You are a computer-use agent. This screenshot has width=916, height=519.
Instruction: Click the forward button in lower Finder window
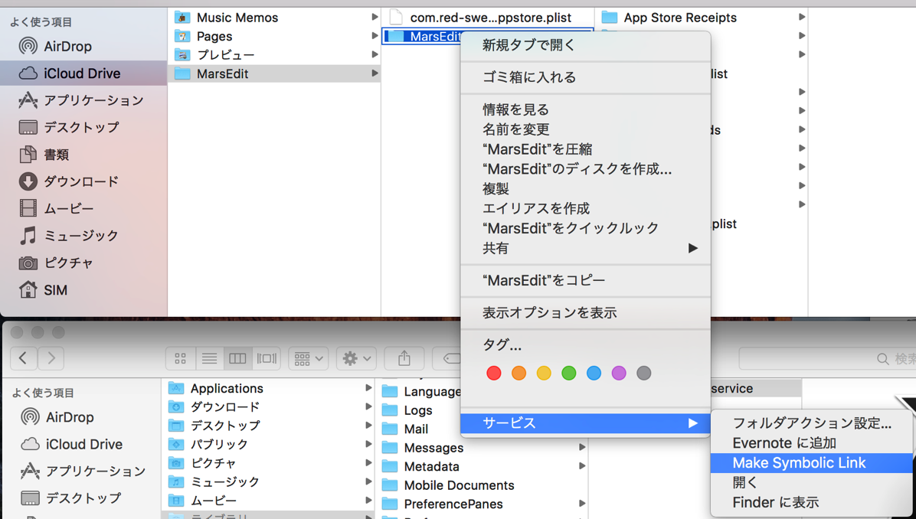[x=51, y=358]
